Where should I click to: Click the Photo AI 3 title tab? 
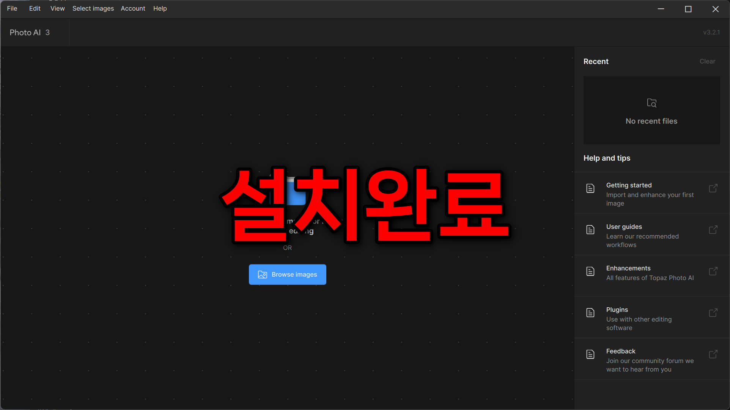click(x=30, y=33)
